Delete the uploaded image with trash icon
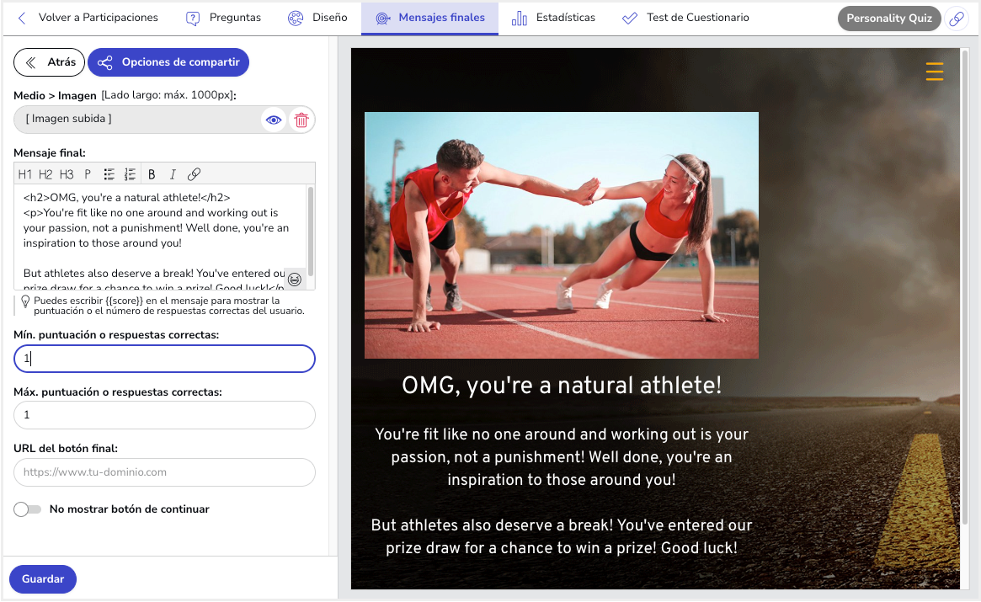 (301, 120)
